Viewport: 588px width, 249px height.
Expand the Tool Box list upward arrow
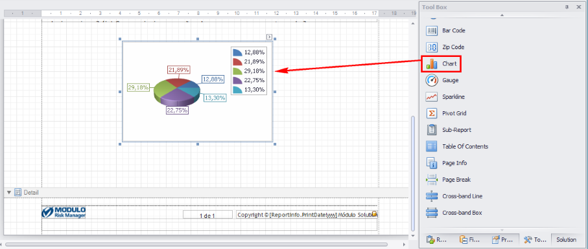(x=502, y=15)
